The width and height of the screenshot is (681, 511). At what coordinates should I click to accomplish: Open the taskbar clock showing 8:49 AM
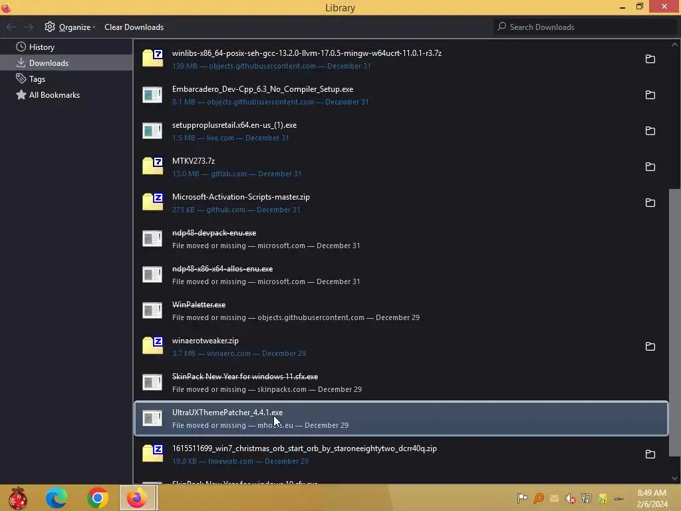(652, 498)
